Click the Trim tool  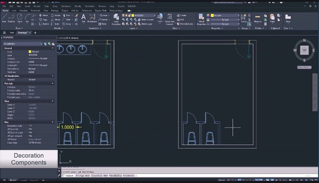(66, 15)
